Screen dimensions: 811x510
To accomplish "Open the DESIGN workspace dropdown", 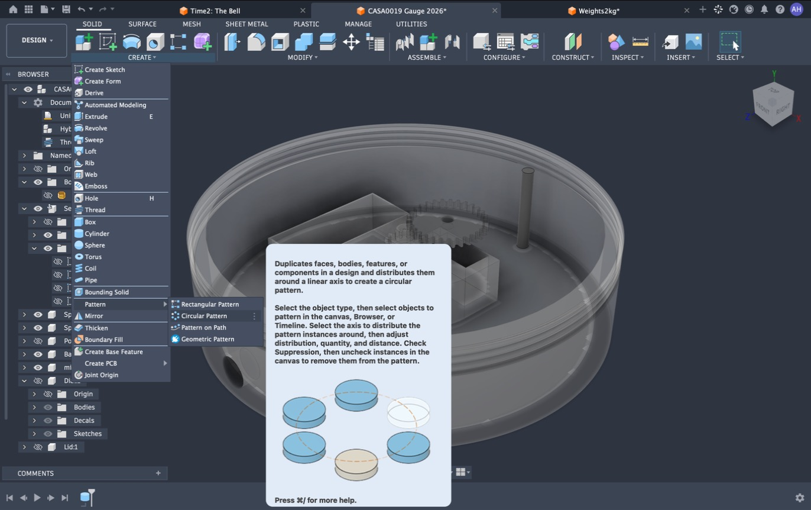I will point(37,40).
